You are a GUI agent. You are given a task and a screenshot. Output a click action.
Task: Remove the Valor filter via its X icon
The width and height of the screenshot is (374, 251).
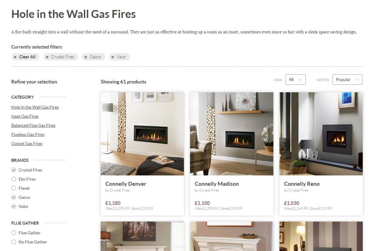coord(112,57)
